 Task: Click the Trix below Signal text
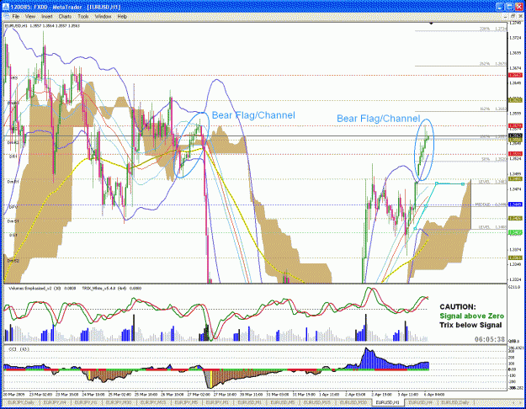click(470, 325)
